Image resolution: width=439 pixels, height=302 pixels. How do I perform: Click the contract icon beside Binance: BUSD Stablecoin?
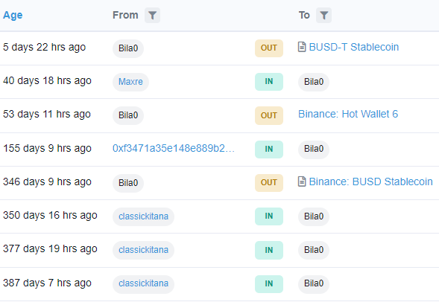click(302, 181)
